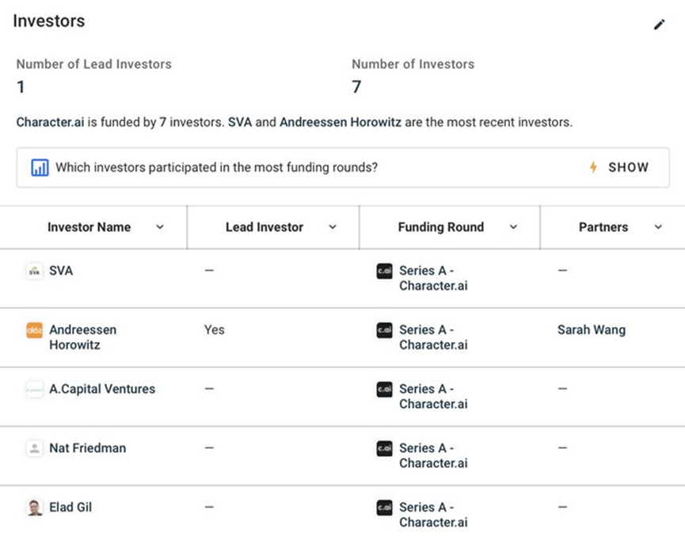This screenshot has width=685, height=544.
Task: Open the Series A link in A.Capital Ventures' row
Action: click(433, 396)
